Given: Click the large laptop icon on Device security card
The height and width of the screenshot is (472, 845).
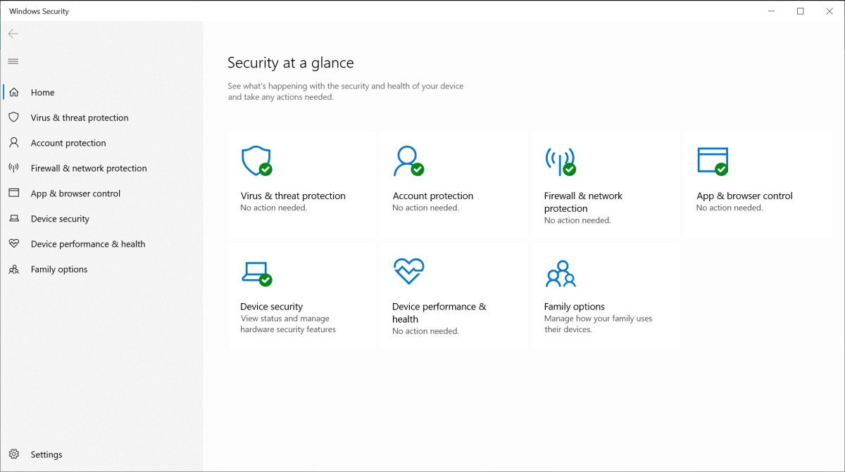Looking at the screenshot, I should pyautogui.click(x=256, y=273).
